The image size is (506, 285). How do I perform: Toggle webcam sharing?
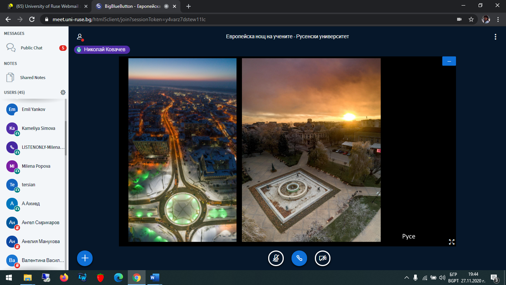pyautogui.click(x=323, y=258)
